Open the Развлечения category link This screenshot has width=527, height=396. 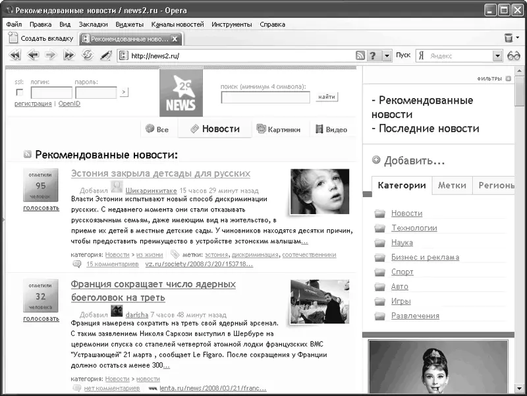(x=415, y=316)
